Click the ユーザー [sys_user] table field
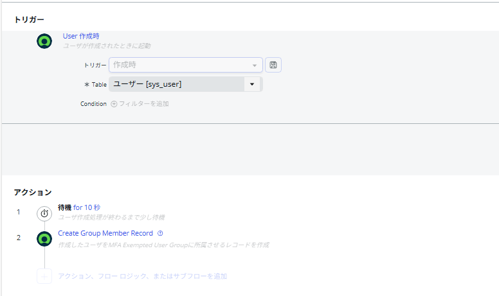This screenshot has width=499, height=296. [177, 84]
